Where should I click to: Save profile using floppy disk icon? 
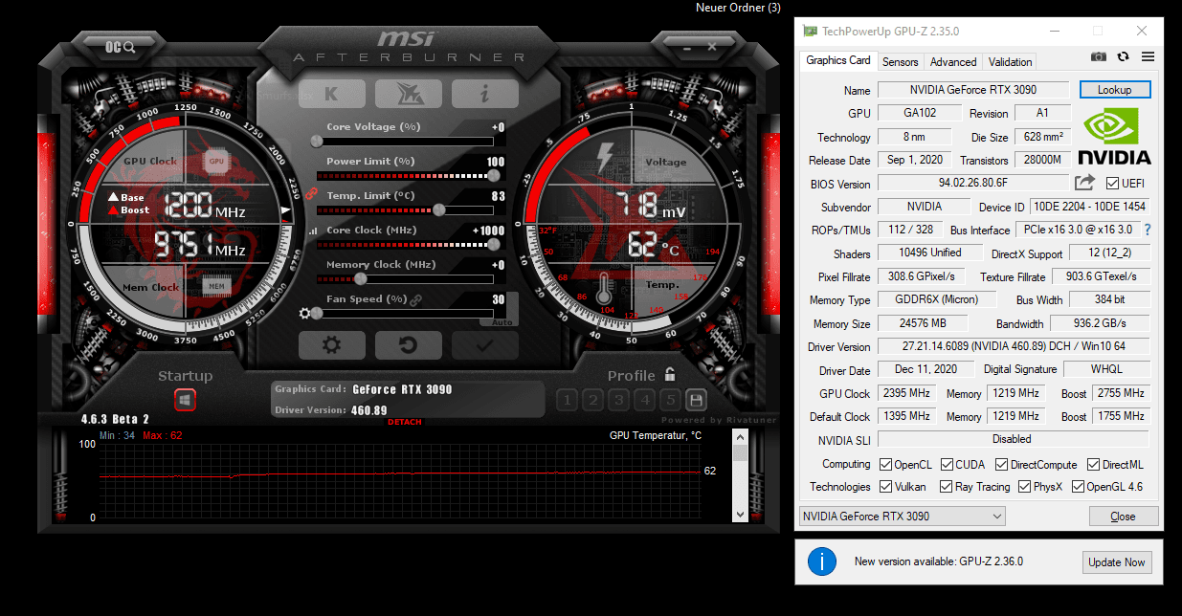pos(697,400)
